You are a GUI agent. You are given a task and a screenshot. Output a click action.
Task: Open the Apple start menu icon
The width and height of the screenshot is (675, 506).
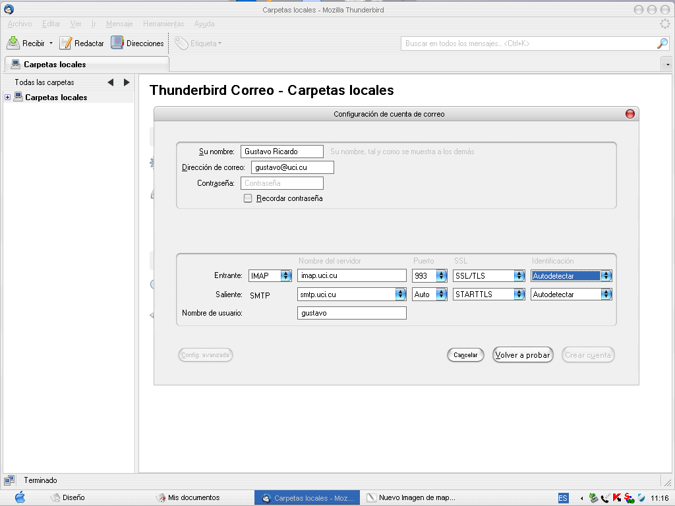(20, 497)
